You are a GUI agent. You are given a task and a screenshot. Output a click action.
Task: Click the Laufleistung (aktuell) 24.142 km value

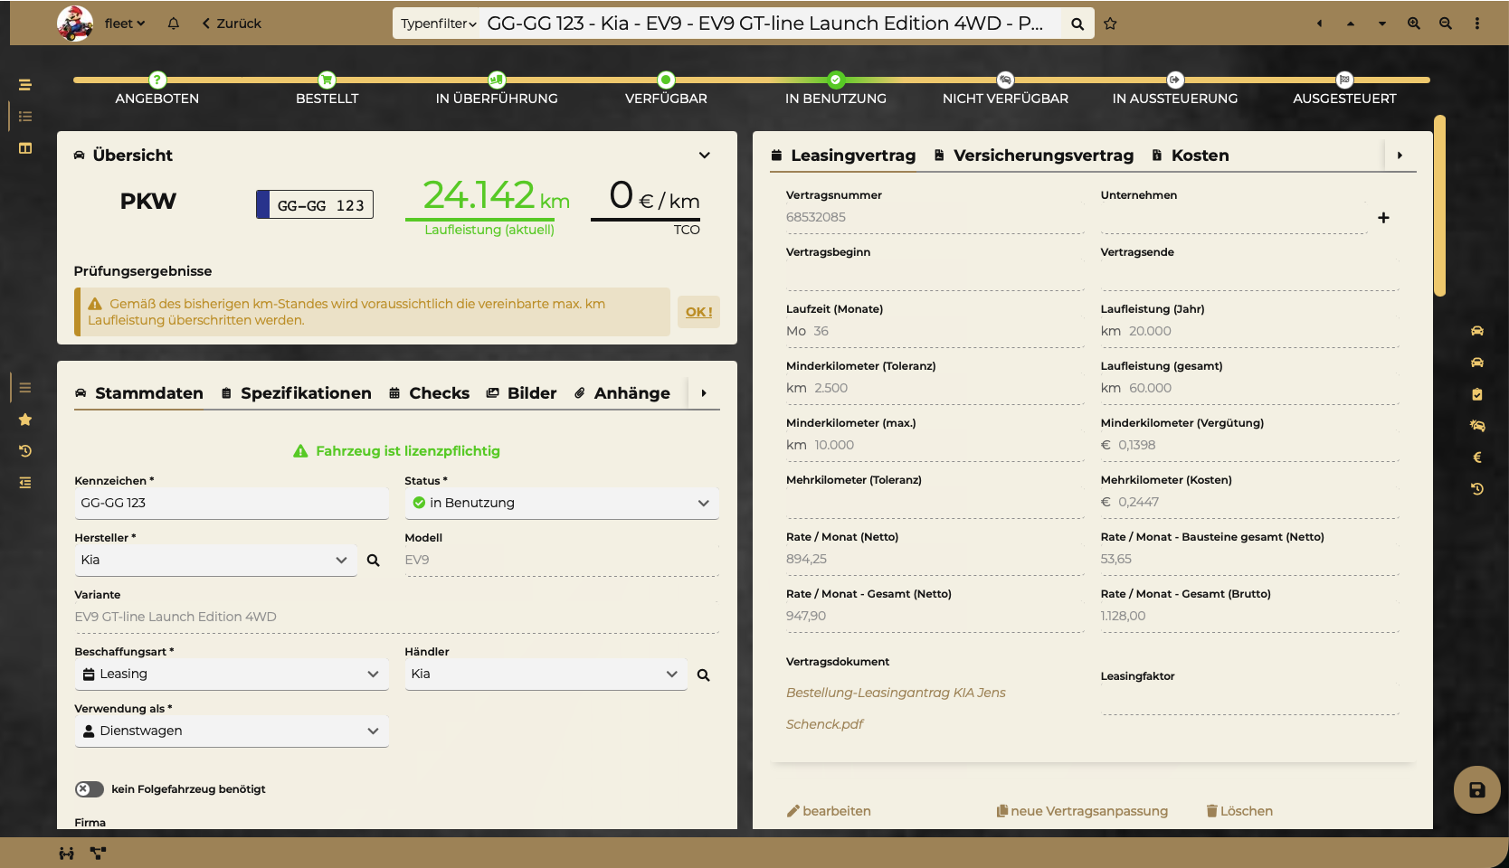(x=496, y=196)
